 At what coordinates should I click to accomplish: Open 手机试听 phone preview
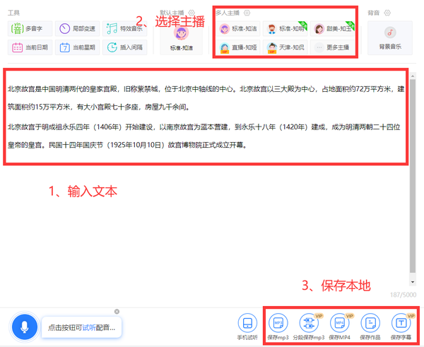[x=247, y=327]
